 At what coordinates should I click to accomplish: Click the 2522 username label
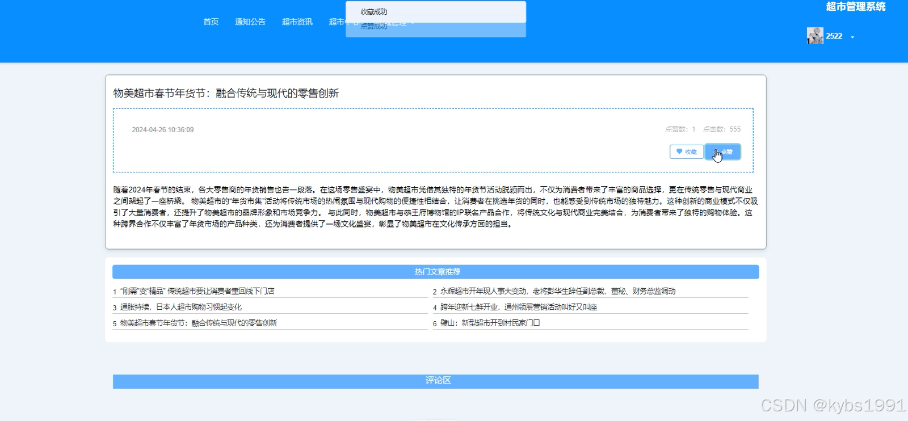[834, 36]
